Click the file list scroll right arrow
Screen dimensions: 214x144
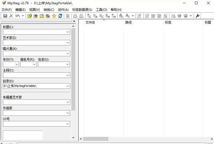(x=212, y=139)
